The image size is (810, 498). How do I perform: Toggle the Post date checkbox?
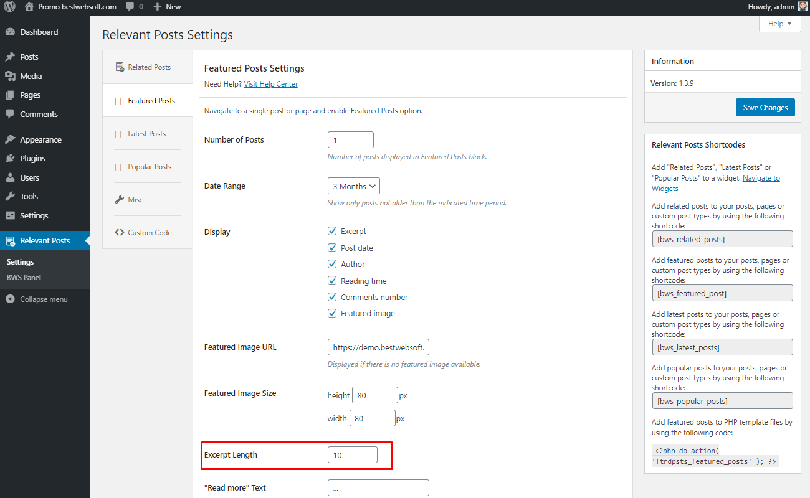coord(332,248)
